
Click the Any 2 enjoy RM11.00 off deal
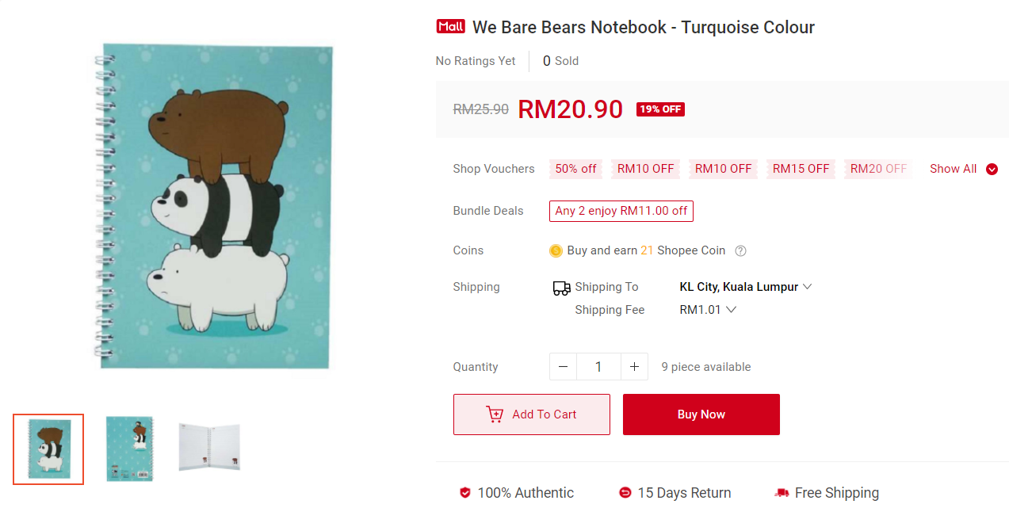pyautogui.click(x=621, y=211)
